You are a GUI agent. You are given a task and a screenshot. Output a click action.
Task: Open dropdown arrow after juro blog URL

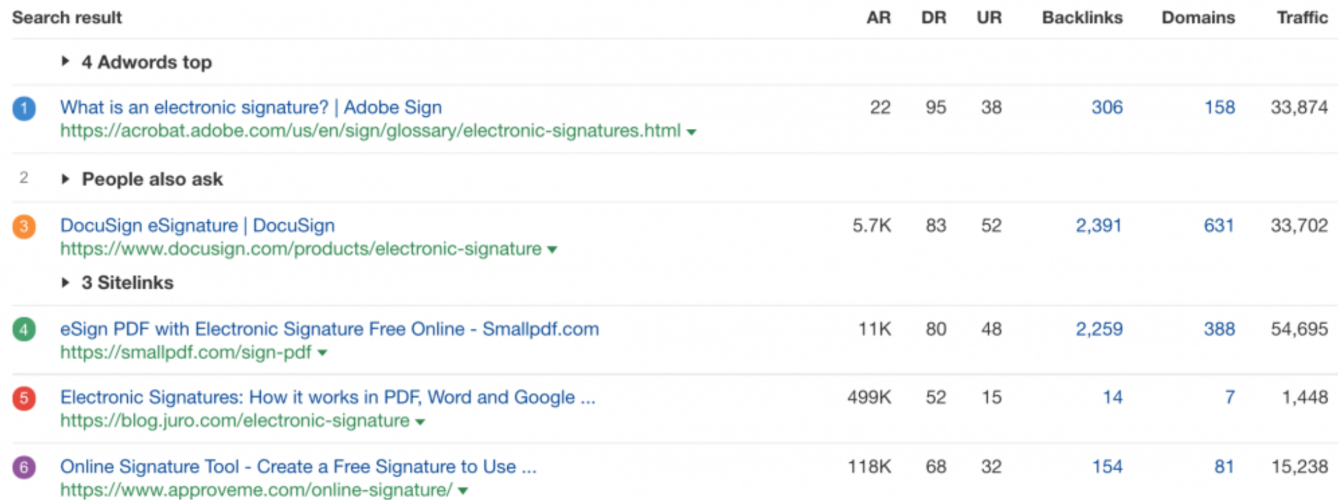(420, 422)
